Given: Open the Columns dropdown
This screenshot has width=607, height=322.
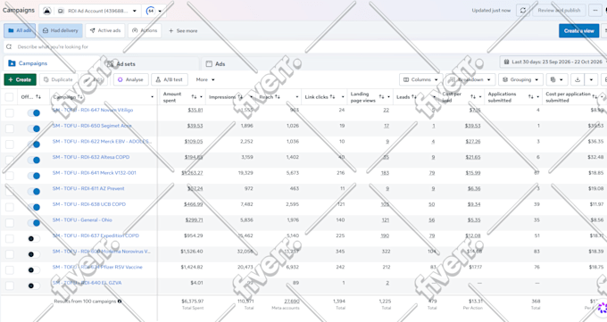Looking at the screenshot, I should [x=420, y=79].
